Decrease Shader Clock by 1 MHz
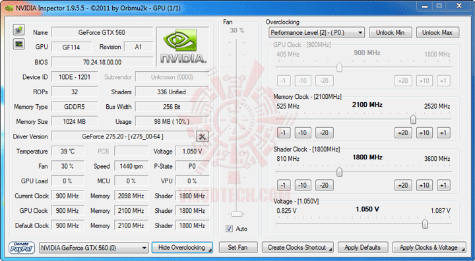 tap(284, 185)
